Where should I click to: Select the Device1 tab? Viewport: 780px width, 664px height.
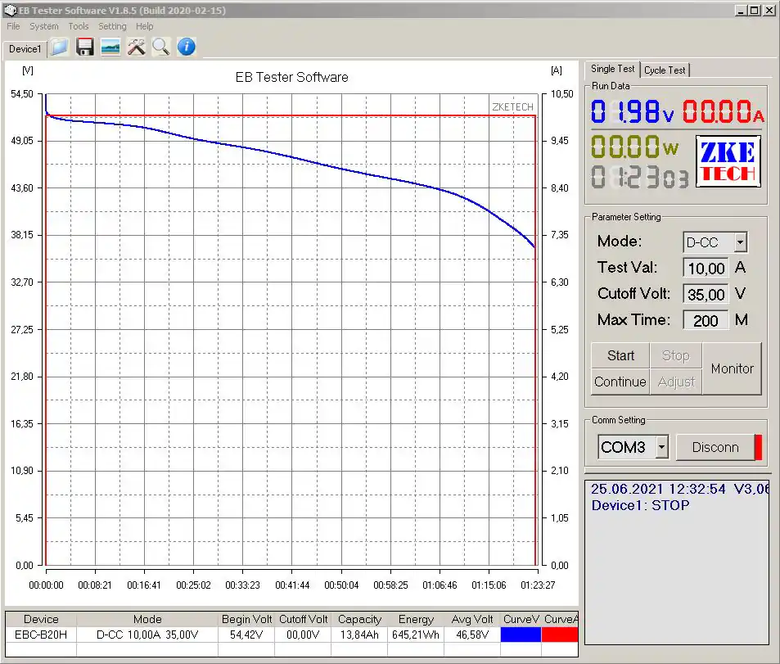[25, 49]
